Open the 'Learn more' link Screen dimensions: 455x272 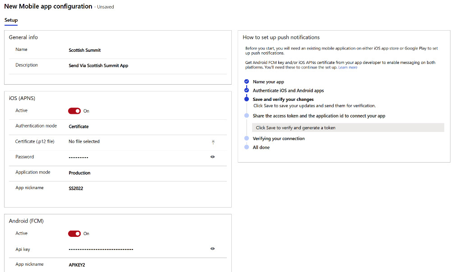pyautogui.click(x=348, y=68)
